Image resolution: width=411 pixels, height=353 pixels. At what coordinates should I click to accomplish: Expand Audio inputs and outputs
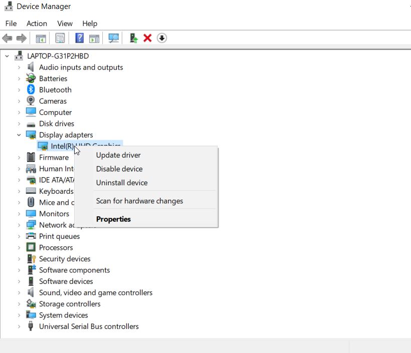[x=19, y=67]
